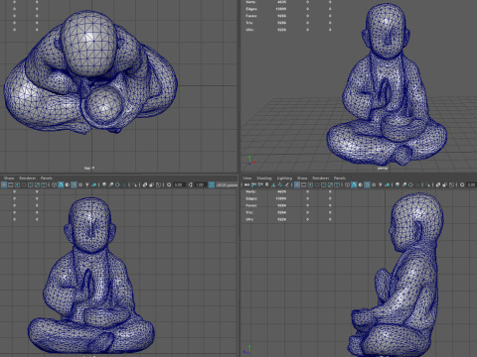The height and width of the screenshot is (357, 477).
Task: Click the "Edges:" label in the side-view viewport
Action: (251, 198)
